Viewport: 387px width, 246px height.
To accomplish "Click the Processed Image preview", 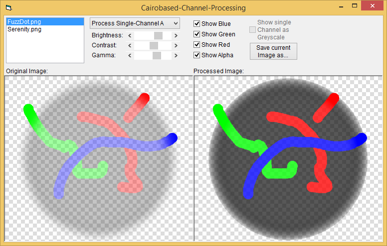I will pos(288,158).
